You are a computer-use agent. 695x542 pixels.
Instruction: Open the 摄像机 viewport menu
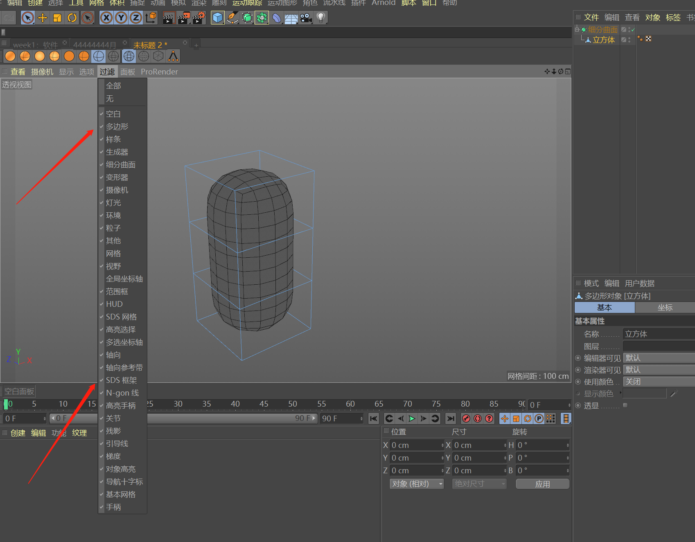tap(42, 72)
